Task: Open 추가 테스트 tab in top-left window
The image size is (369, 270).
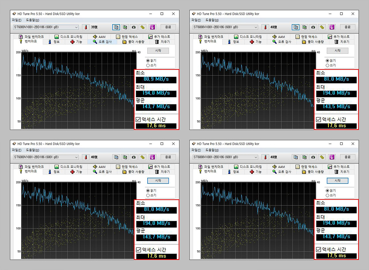Action: click(x=159, y=37)
